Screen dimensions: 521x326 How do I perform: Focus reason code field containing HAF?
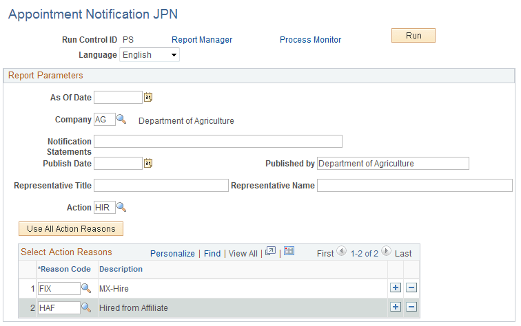59,307
